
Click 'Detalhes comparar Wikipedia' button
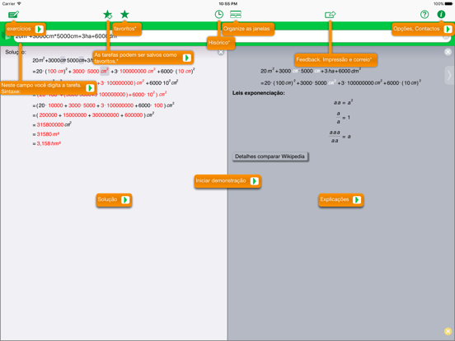(270, 156)
